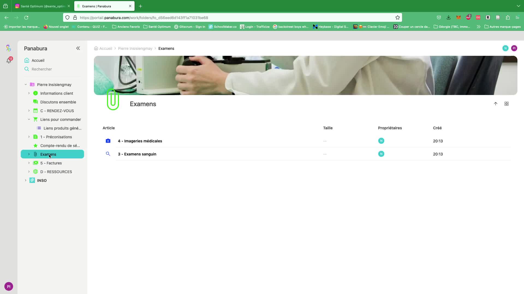Close the Examens | Panabura tab
Viewport: 524px width, 294px height.
coord(130,6)
